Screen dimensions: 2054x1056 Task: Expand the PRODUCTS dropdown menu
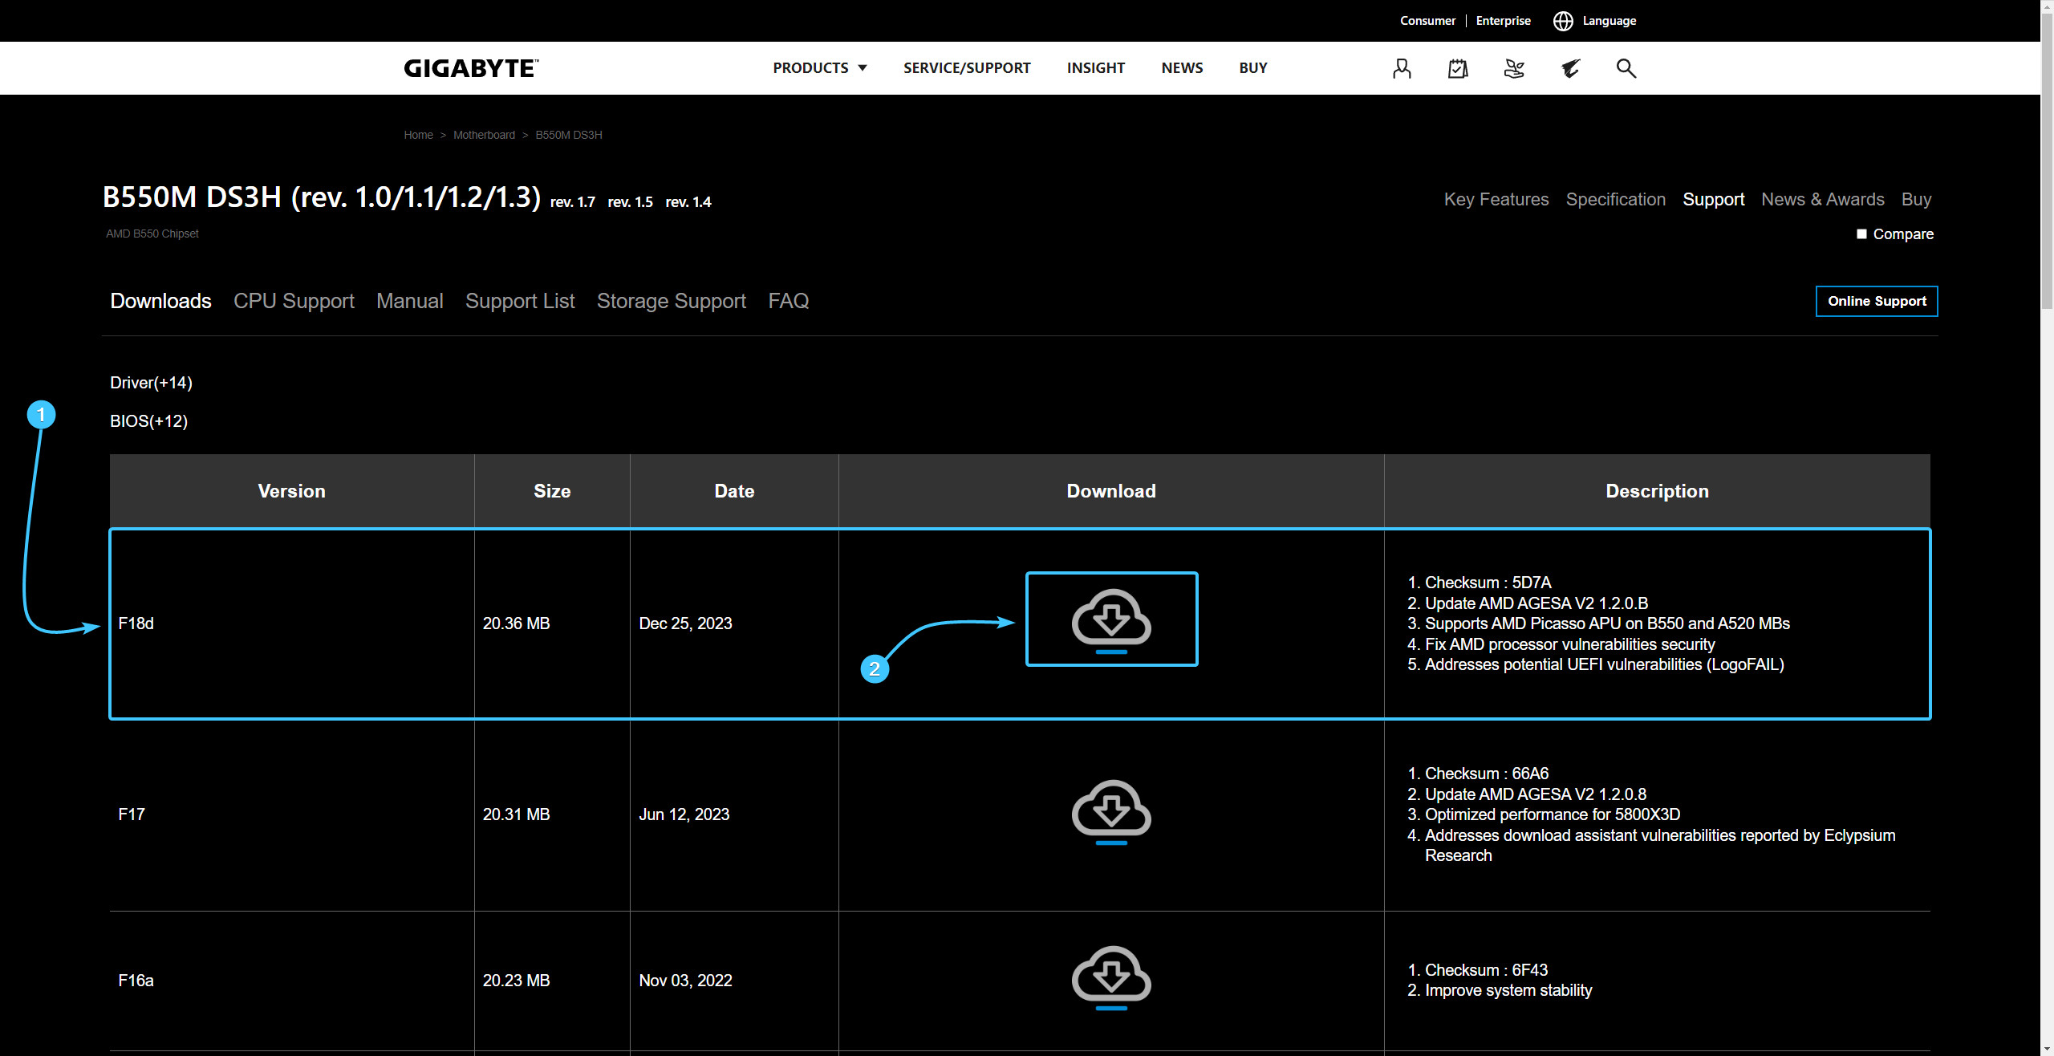[819, 68]
